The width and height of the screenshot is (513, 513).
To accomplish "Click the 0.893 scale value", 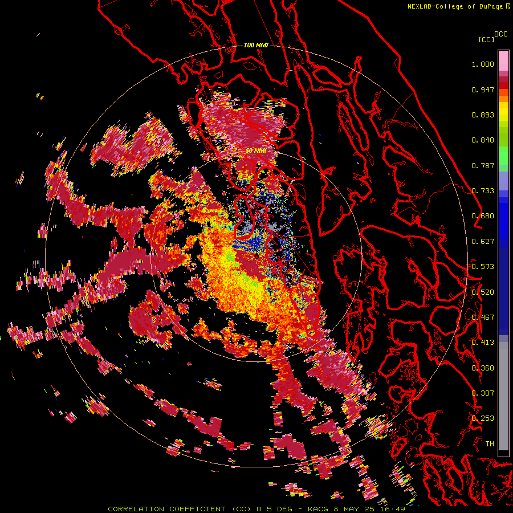I will click(x=483, y=115).
